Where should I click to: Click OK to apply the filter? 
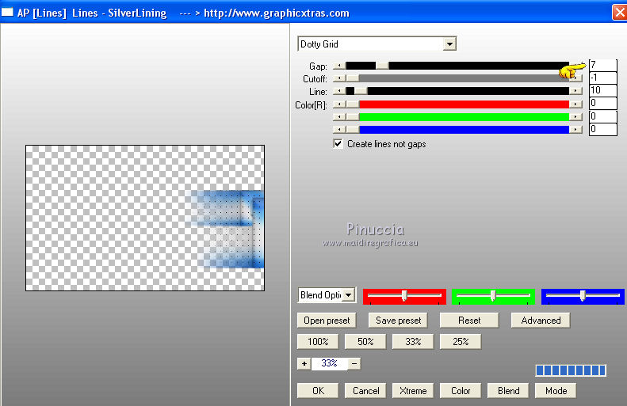coord(318,391)
